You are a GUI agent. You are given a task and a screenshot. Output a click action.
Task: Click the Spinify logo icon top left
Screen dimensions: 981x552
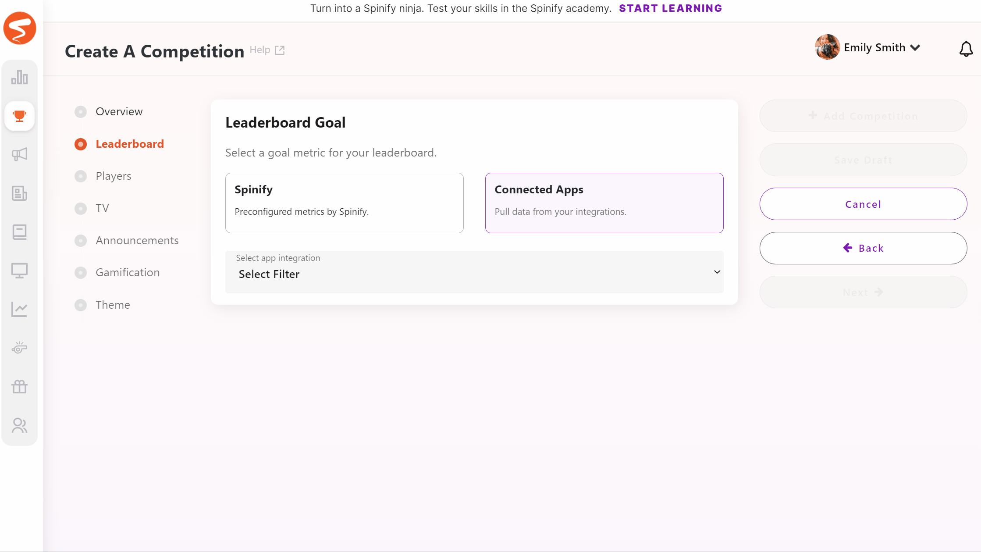click(20, 28)
